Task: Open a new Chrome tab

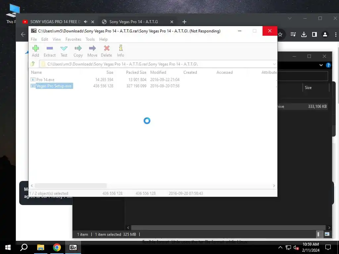Action: (184, 22)
